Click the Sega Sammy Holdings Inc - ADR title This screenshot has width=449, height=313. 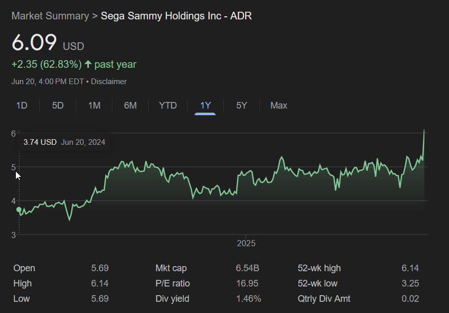tap(176, 16)
